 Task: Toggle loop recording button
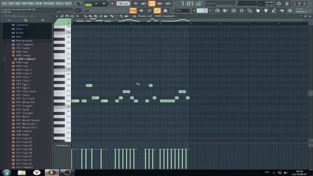click(168, 3)
